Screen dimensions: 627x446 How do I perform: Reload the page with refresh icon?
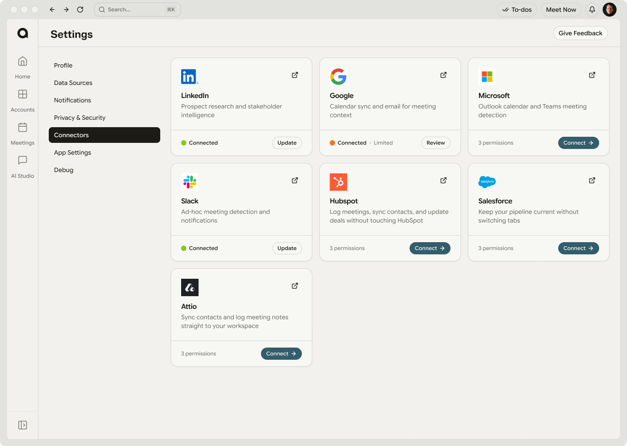pyautogui.click(x=80, y=10)
